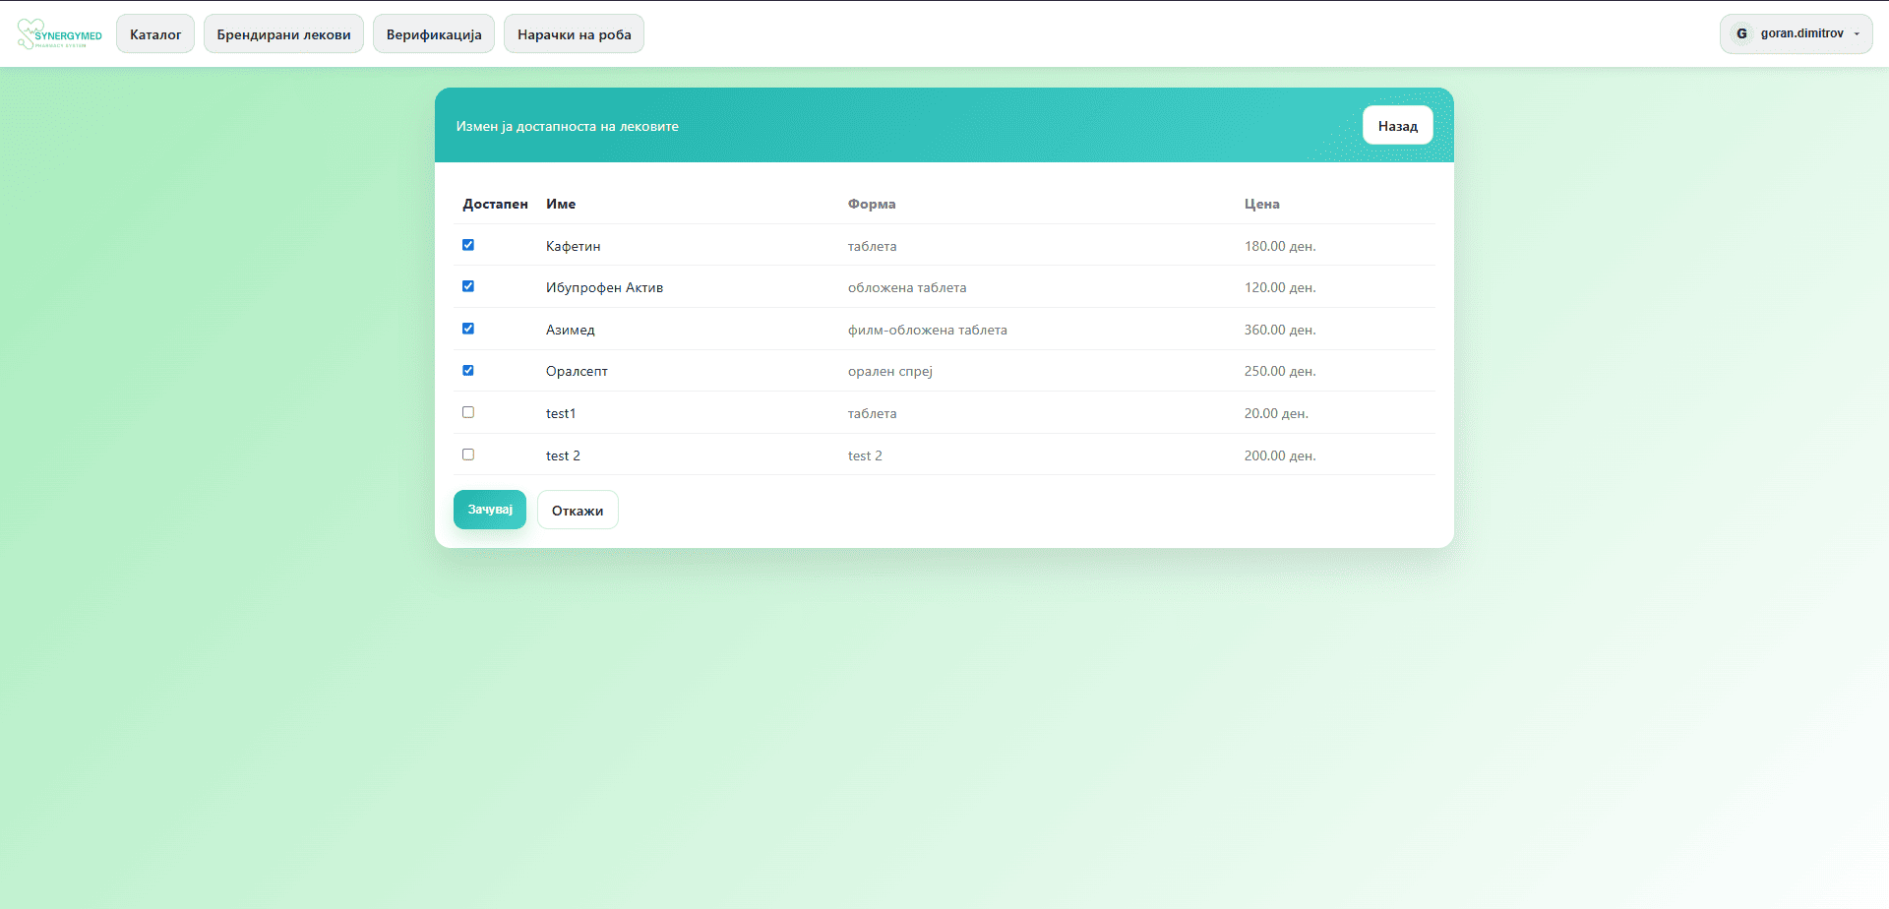Click the 360.00 ден. price cell
The height and width of the screenshot is (909, 1889).
point(1279,330)
